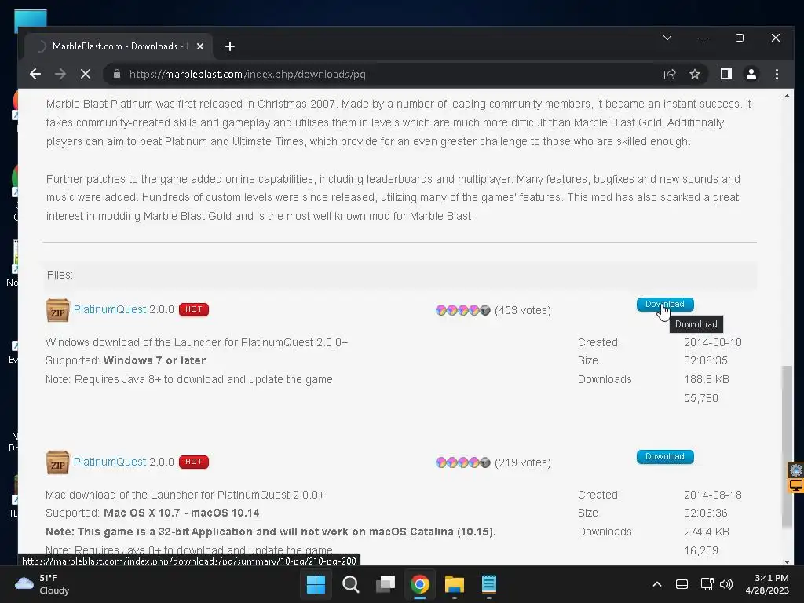The height and width of the screenshot is (603, 804).
Task: Open a new browser tab
Action: pyautogui.click(x=230, y=46)
